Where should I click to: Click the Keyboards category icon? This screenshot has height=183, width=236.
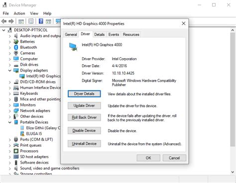tap(16, 93)
